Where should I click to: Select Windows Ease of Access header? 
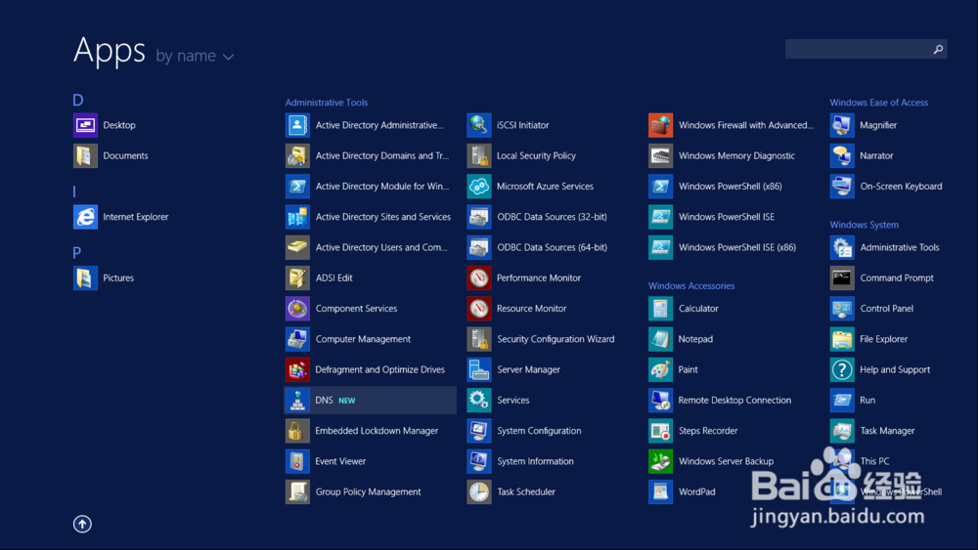tap(879, 103)
